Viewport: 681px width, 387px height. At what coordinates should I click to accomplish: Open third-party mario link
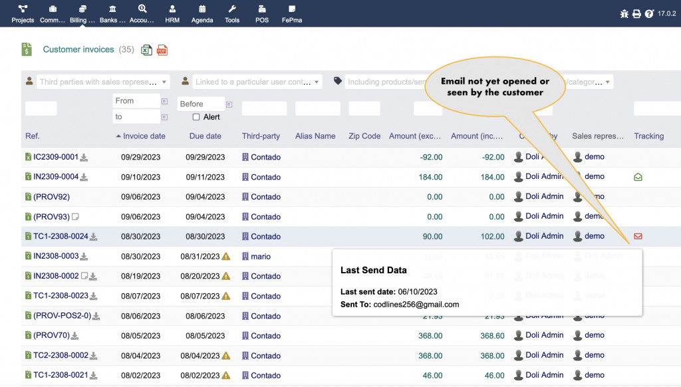pyautogui.click(x=261, y=257)
